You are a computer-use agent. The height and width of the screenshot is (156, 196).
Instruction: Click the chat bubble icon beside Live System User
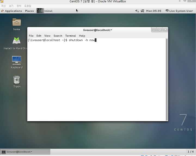167,11
